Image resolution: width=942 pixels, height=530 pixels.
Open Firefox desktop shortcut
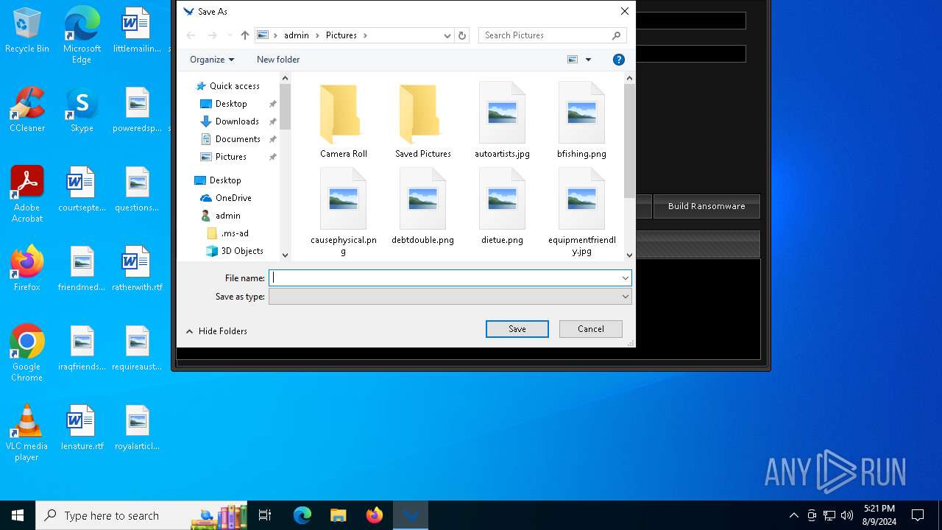[27, 269]
